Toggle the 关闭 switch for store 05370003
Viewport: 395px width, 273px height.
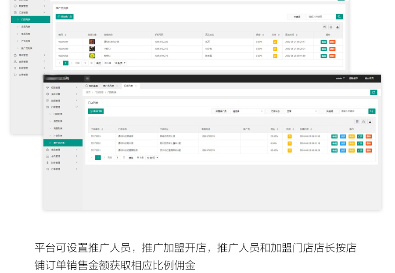pyautogui.click(x=289, y=136)
